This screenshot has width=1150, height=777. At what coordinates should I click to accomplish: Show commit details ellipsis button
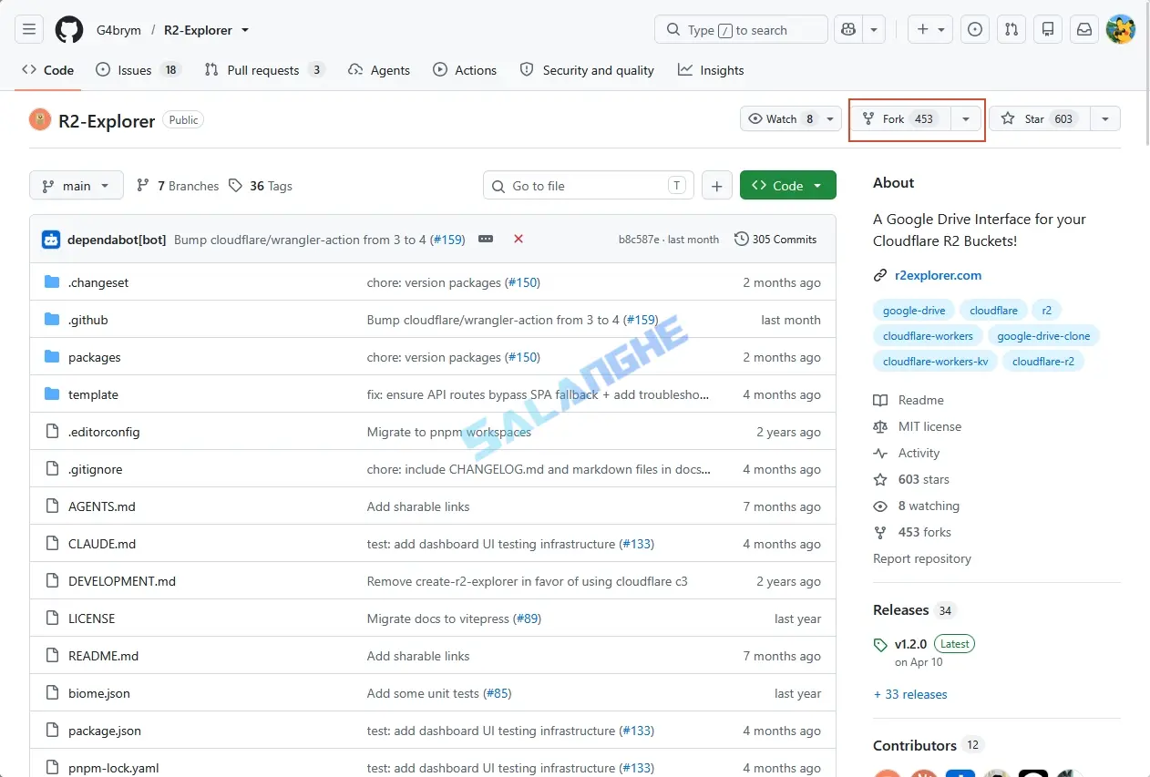click(486, 239)
